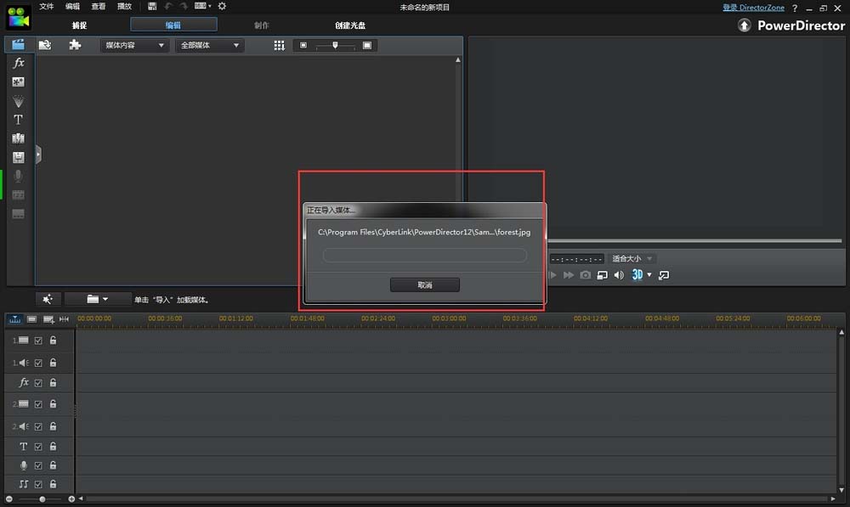The width and height of the screenshot is (850, 507).
Task: Open the fx Effect Room
Action: [18, 63]
